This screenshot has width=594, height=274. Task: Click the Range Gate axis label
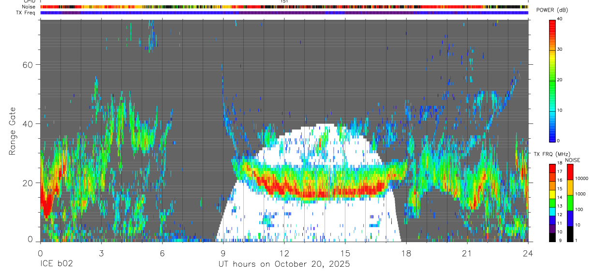point(13,131)
